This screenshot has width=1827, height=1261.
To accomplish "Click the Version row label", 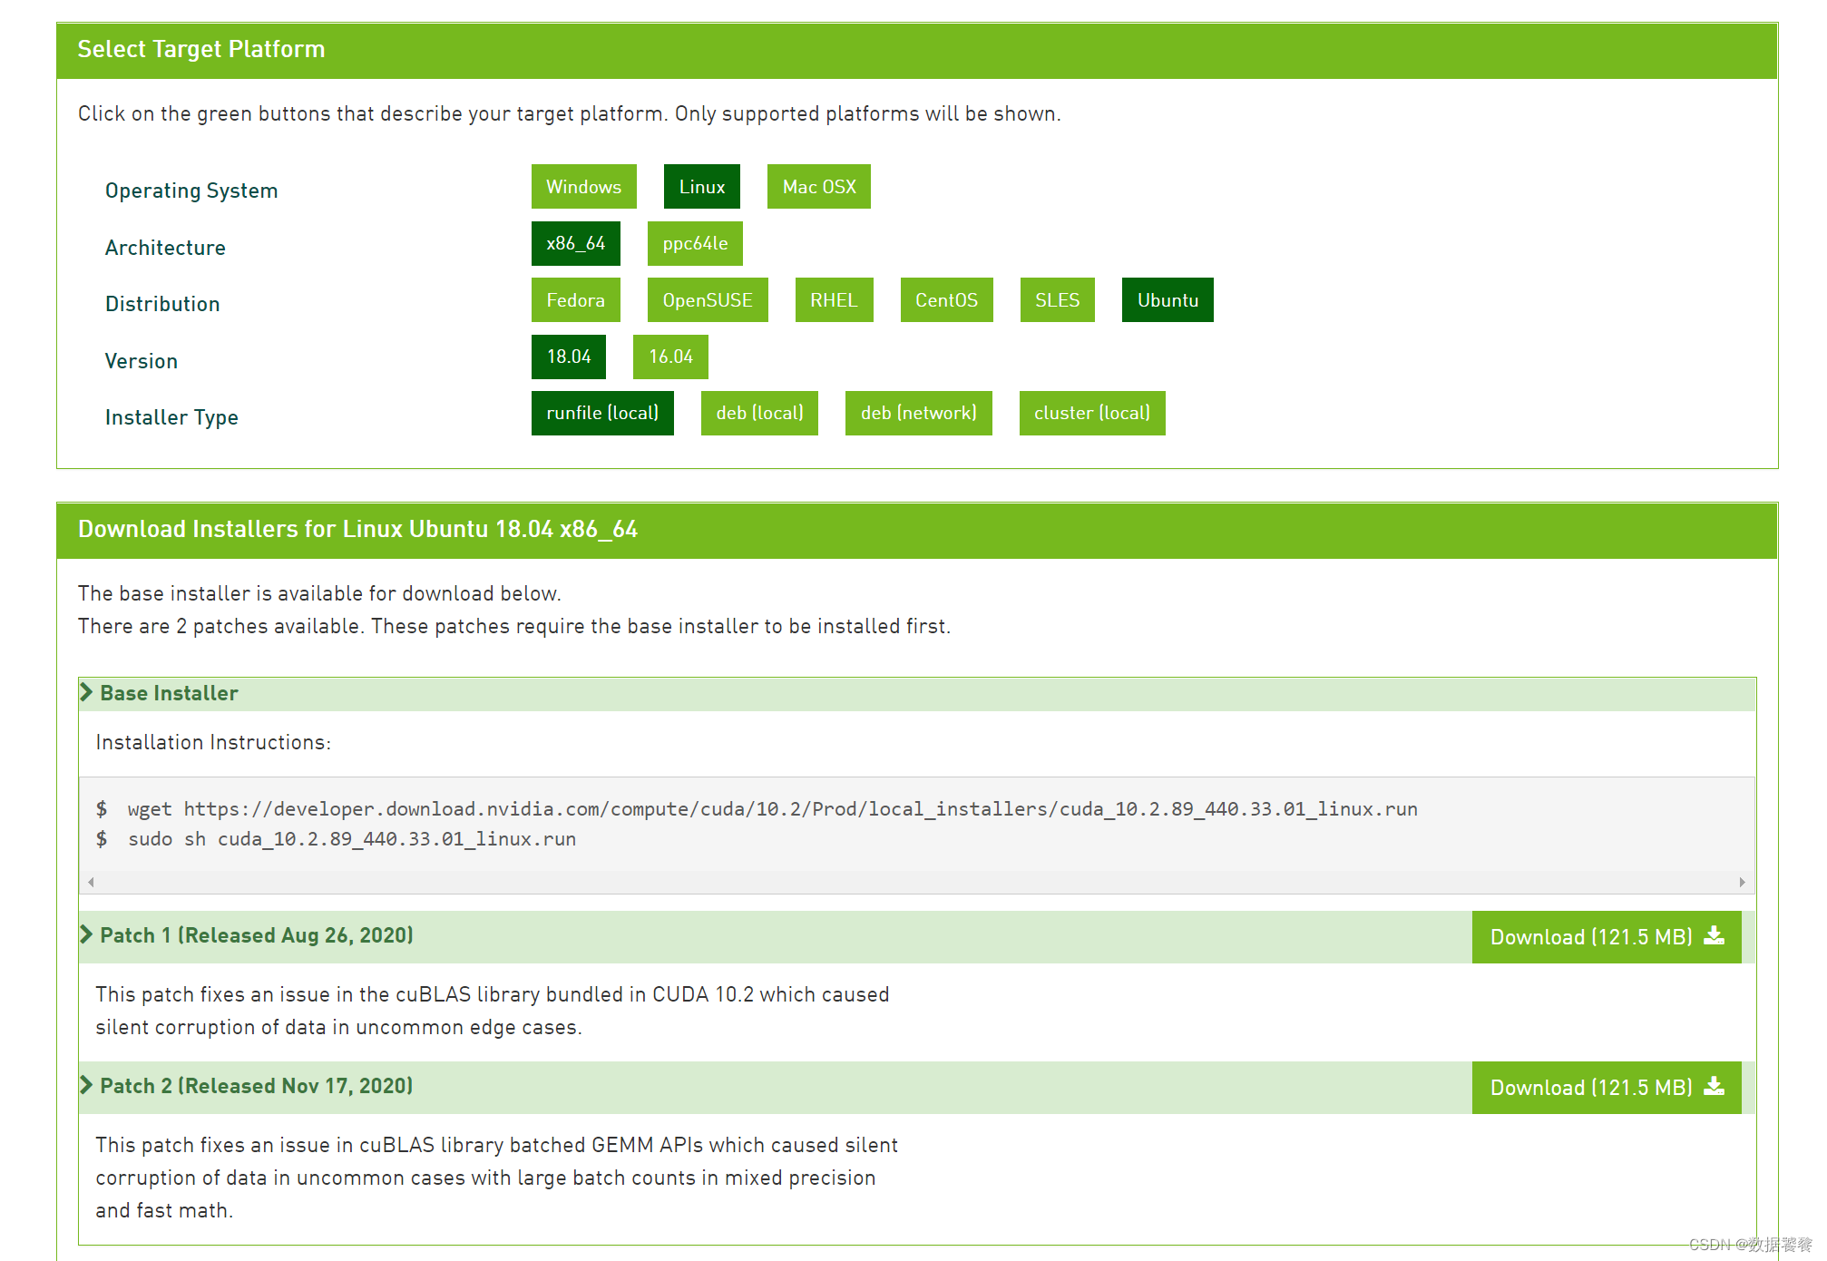I will pyautogui.click(x=142, y=361).
